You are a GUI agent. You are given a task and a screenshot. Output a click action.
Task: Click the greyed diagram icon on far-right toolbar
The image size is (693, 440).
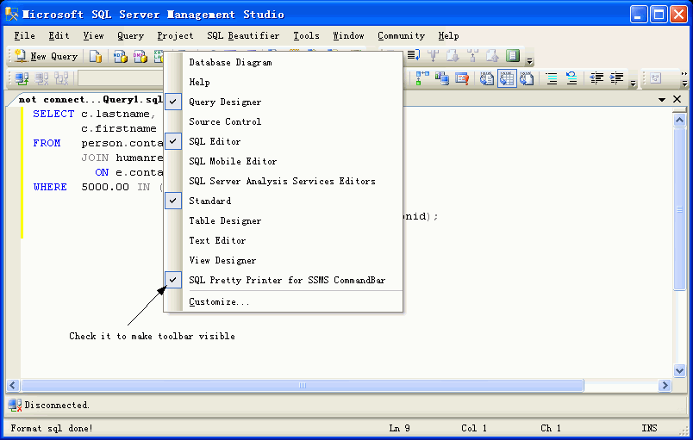[x=656, y=78]
